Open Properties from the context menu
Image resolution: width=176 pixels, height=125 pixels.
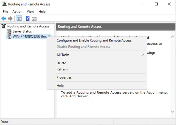pos(64,77)
